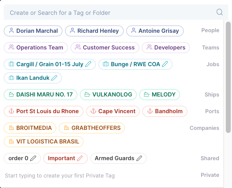Click ship icon on DAISHI MARU NO. 17
232x188 pixels.
[x=11, y=95]
